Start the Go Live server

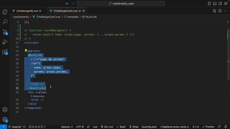[x=107, y=127]
